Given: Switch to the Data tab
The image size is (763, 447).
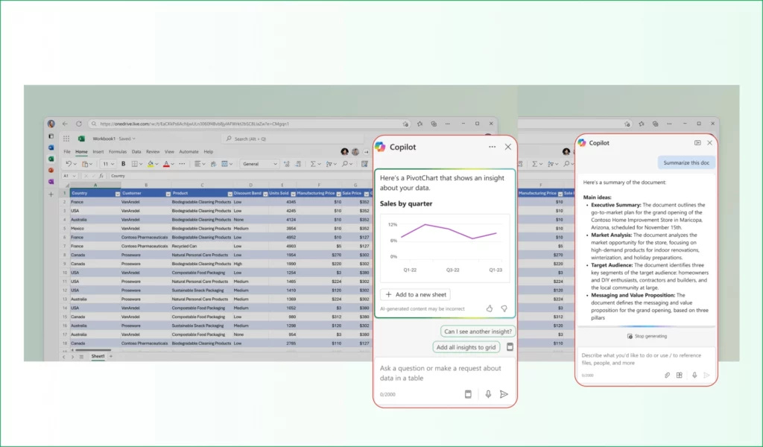Looking at the screenshot, I should (x=136, y=152).
